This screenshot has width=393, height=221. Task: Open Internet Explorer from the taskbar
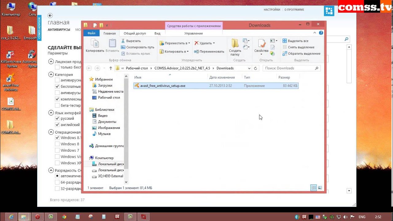[11, 217]
